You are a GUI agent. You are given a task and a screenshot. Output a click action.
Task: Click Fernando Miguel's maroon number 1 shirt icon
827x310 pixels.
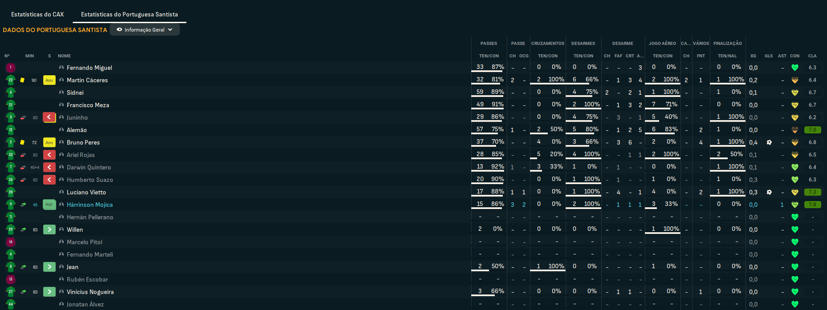tap(11, 68)
